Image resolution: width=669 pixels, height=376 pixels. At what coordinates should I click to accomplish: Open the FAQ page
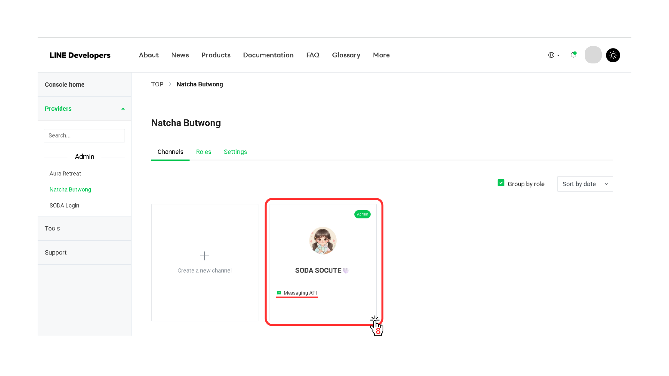coord(313,55)
